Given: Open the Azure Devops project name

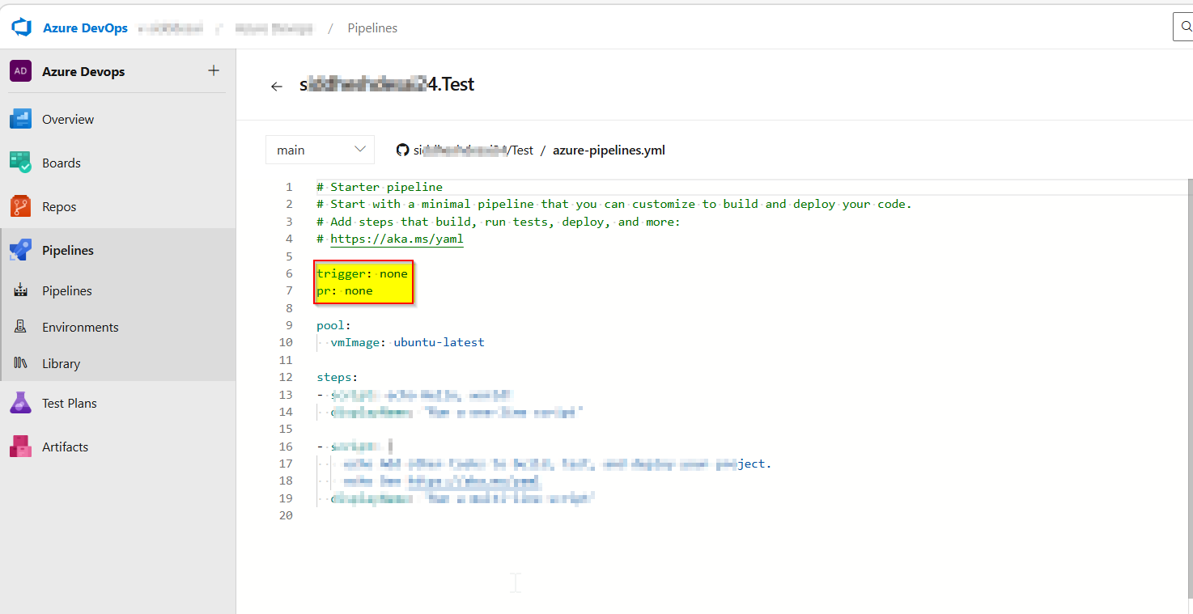Looking at the screenshot, I should tap(83, 71).
